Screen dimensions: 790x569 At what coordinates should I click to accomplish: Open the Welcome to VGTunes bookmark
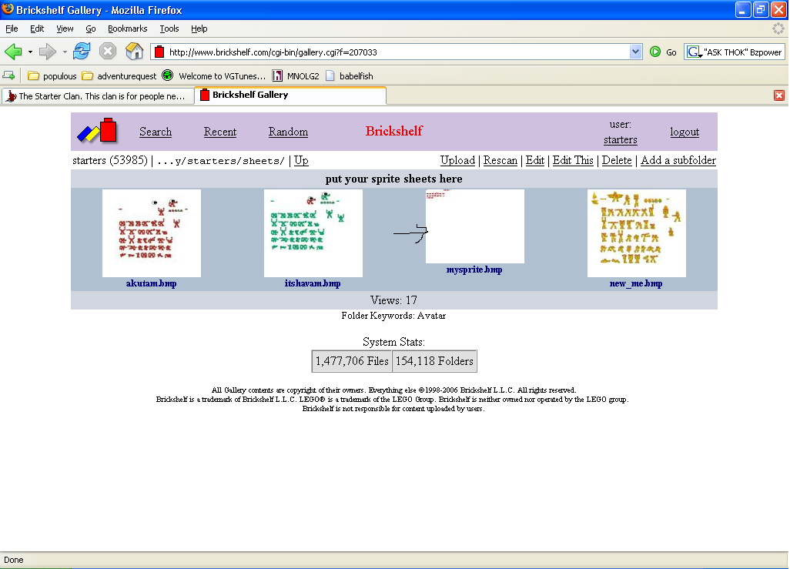pyautogui.click(x=213, y=76)
